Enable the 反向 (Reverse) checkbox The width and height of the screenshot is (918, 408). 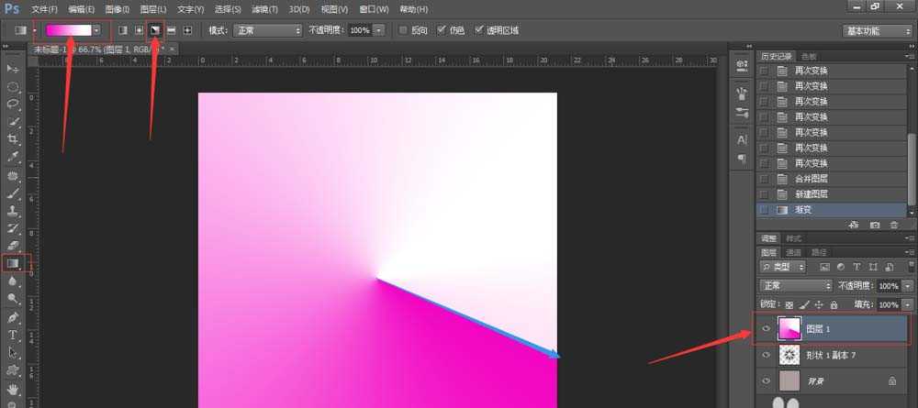404,30
